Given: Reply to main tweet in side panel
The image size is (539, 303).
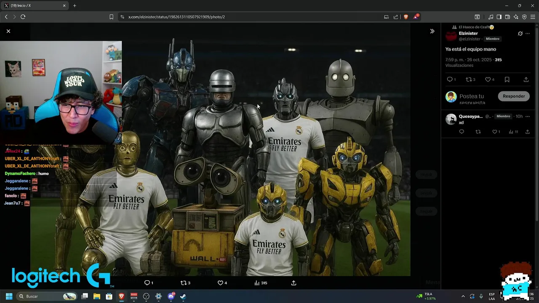Looking at the screenshot, I should (450, 79).
